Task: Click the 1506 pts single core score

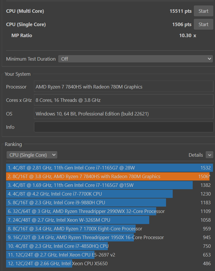Action: [x=182, y=24]
